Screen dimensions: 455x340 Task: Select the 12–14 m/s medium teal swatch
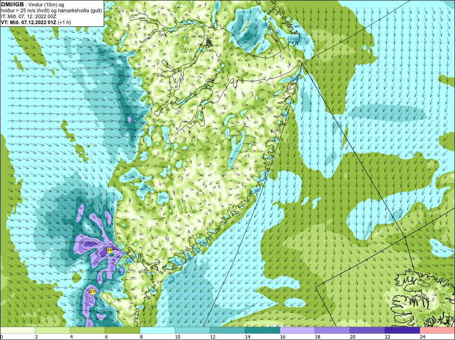(227, 330)
